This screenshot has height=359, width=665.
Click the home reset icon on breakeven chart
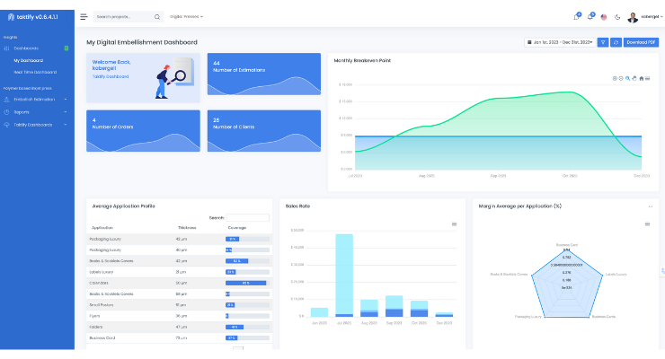point(640,78)
